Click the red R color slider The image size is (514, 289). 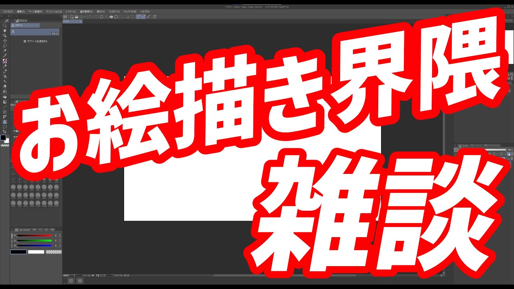[x=35, y=236]
